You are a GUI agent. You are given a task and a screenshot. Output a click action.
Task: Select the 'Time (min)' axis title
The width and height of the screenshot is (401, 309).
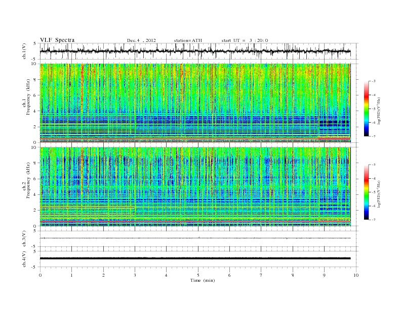click(203, 280)
